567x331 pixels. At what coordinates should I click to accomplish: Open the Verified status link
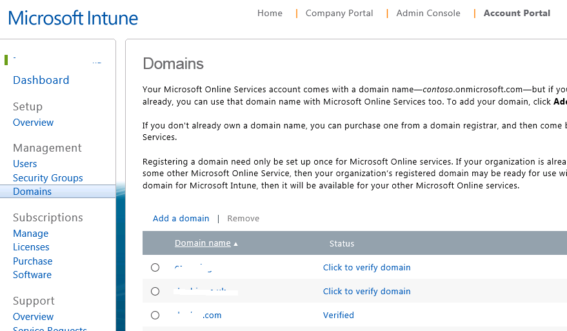[338, 315]
